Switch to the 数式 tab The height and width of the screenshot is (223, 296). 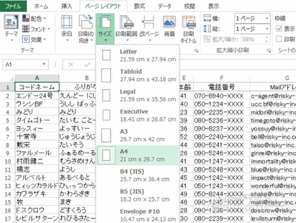click(139, 6)
